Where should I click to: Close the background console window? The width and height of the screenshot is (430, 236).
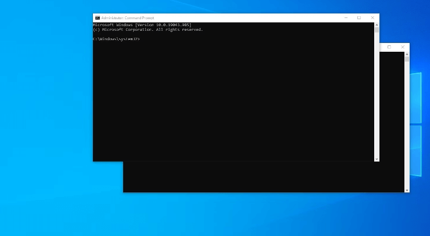click(403, 47)
